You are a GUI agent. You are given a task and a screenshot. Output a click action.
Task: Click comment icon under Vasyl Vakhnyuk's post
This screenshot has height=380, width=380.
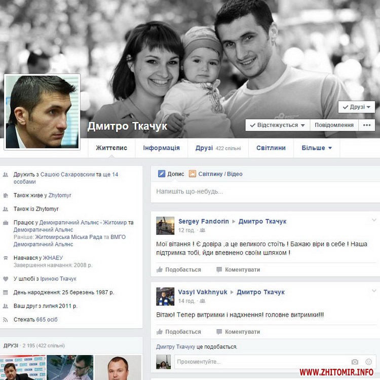(219, 332)
